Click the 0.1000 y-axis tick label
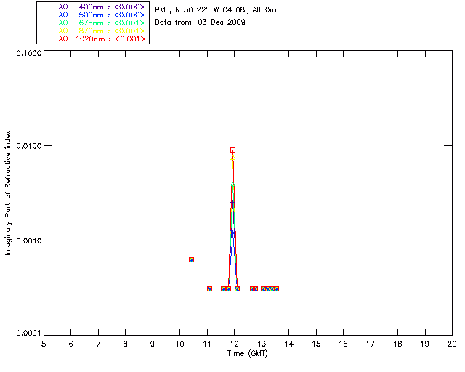Image resolution: width=465 pixels, height=372 pixels. tap(28, 53)
